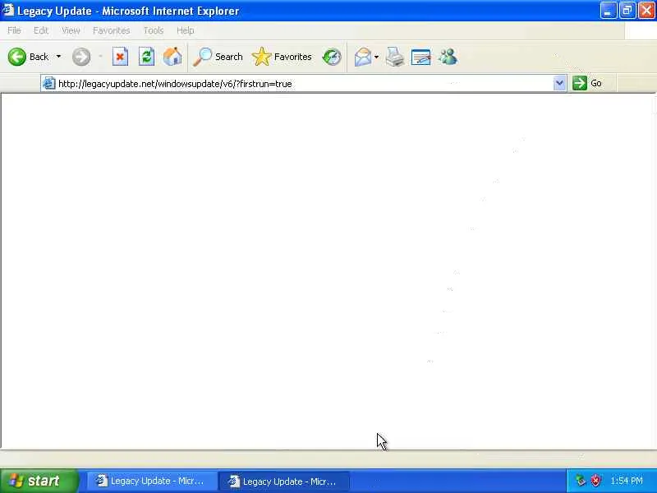Open the Search pane button
The image size is (657, 493).
pos(218,57)
